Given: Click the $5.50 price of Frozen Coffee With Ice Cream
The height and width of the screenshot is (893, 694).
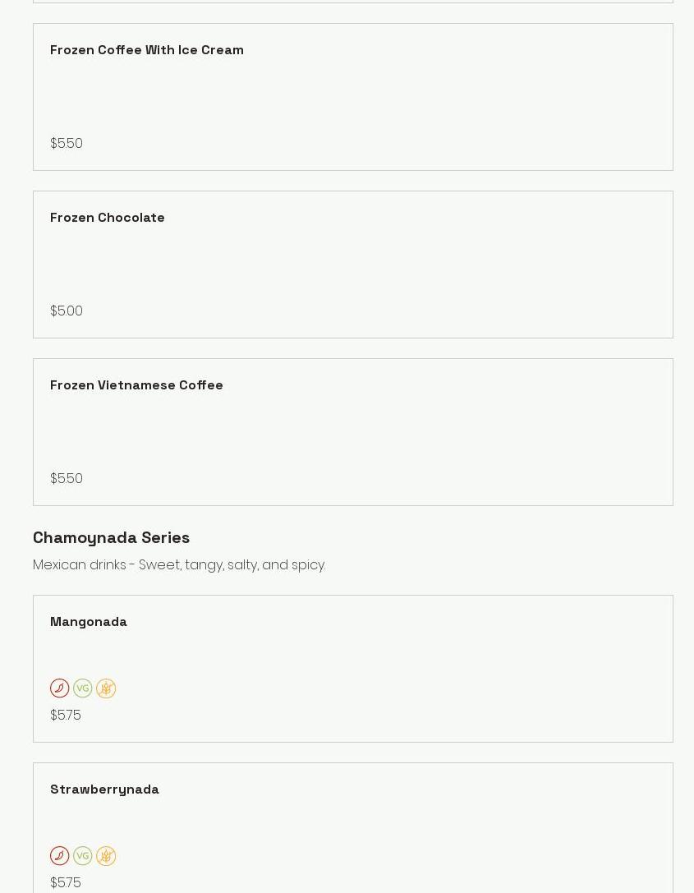Looking at the screenshot, I should click(x=67, y=144).
